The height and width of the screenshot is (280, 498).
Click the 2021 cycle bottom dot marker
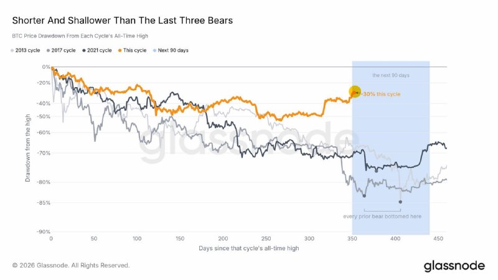coord(377,171)
